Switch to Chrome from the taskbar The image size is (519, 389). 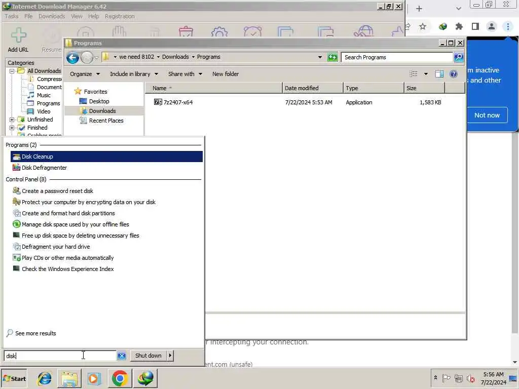coord(120,378)
